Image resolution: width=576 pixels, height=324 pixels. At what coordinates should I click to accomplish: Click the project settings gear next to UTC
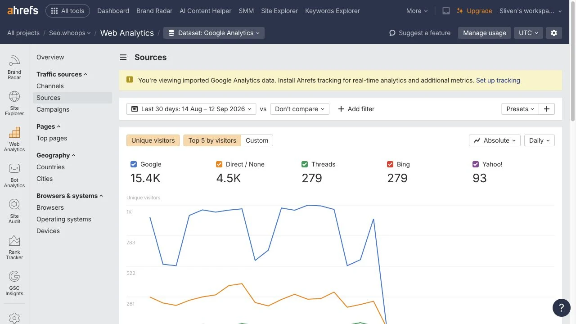click(554, 33)
